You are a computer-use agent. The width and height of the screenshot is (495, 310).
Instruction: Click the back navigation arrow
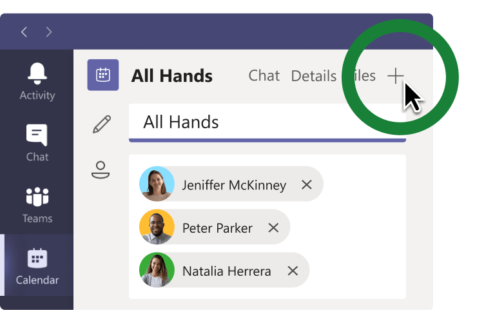click(x=24, y=32)
